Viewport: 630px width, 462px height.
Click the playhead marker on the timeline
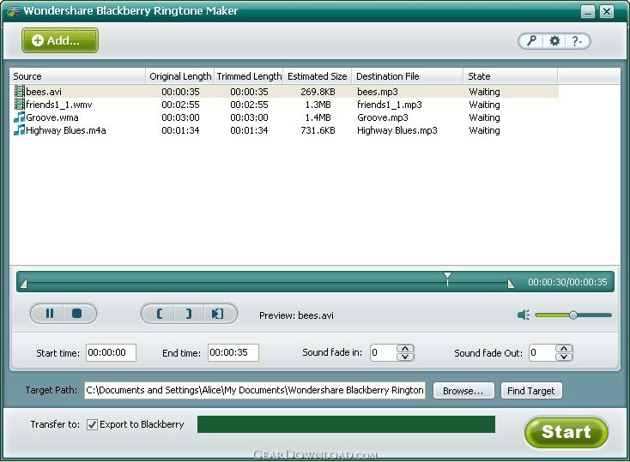[447, 279]
